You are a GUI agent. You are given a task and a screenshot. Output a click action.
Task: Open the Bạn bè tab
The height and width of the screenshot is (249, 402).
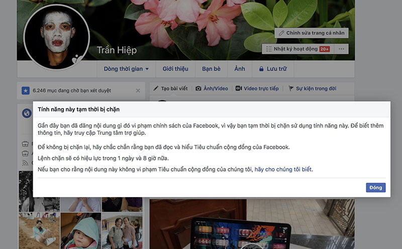[211, 69]
